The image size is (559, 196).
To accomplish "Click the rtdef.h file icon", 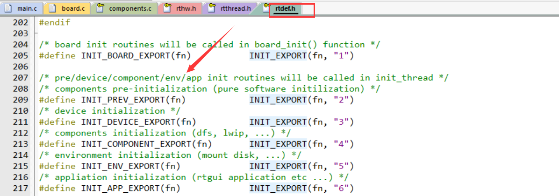I will point(266,8).
